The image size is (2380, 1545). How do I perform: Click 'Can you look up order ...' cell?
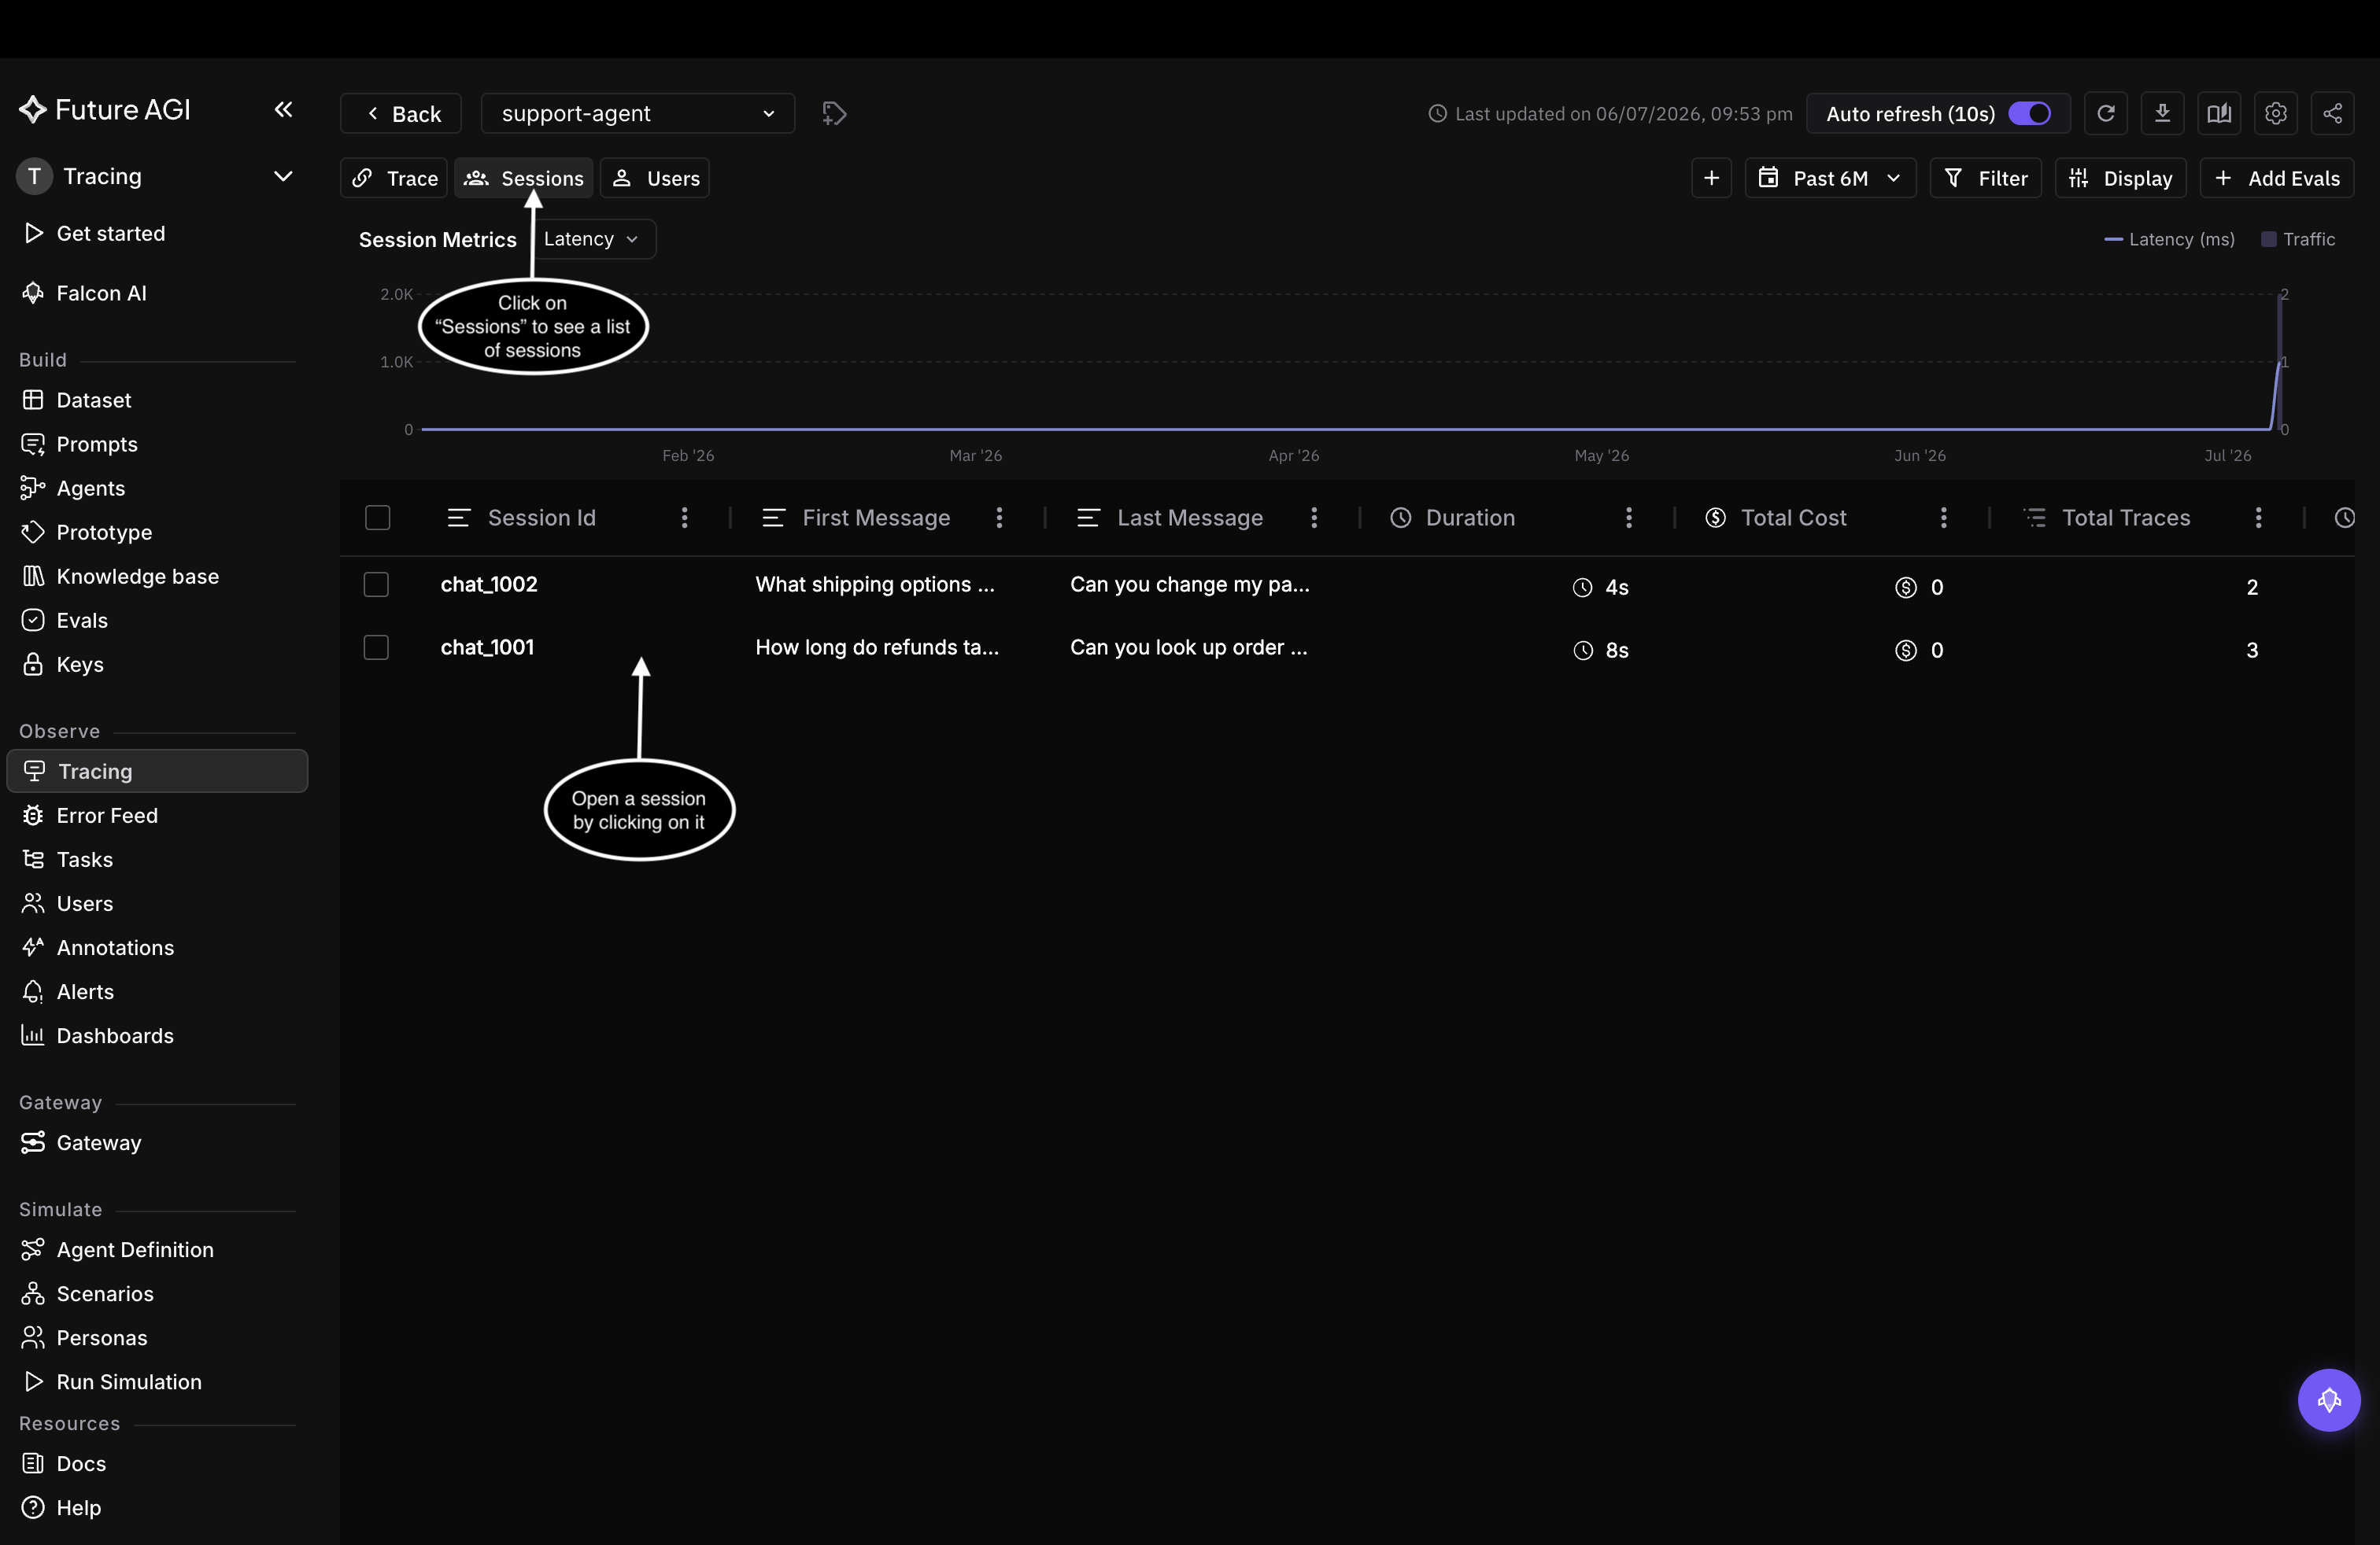[1188, 647]
